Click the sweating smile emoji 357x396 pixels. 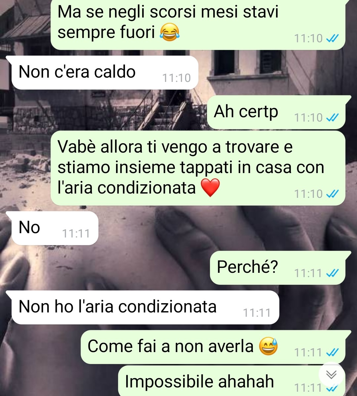coord(268,346)
